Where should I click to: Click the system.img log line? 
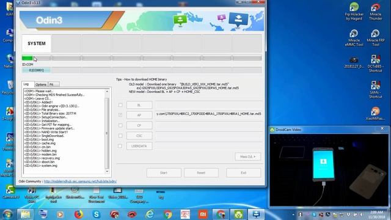point(41,166)
